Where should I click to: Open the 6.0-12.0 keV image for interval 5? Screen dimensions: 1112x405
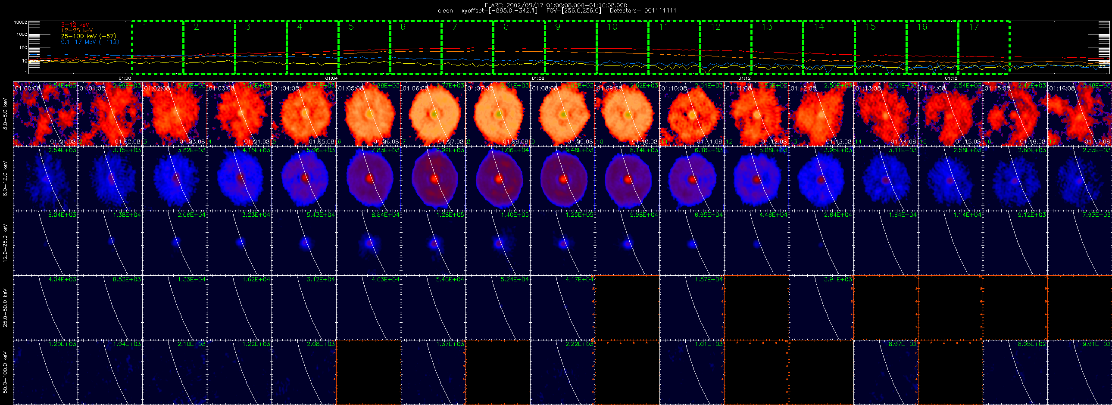(304, 178)
